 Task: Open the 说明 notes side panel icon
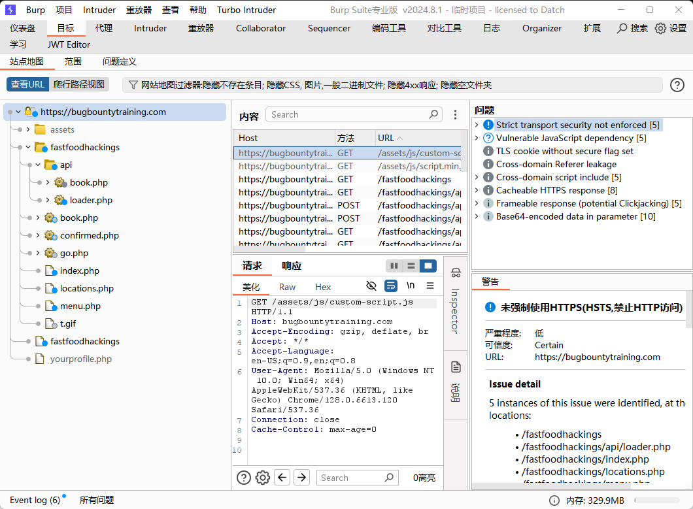click(x=456, y=367)
